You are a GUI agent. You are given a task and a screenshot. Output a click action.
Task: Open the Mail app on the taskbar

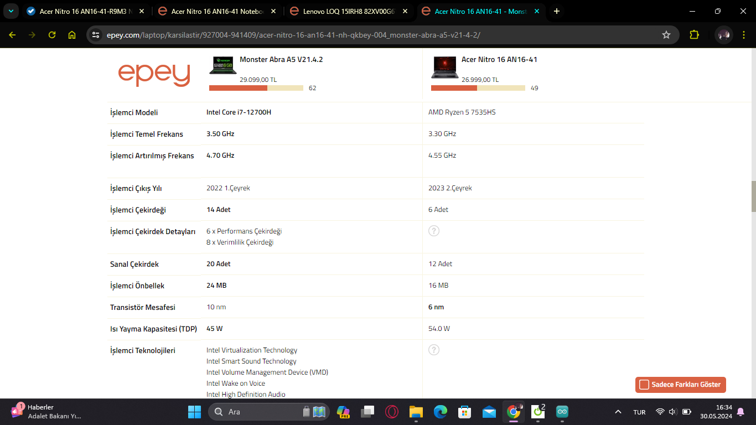pos(489,412)
